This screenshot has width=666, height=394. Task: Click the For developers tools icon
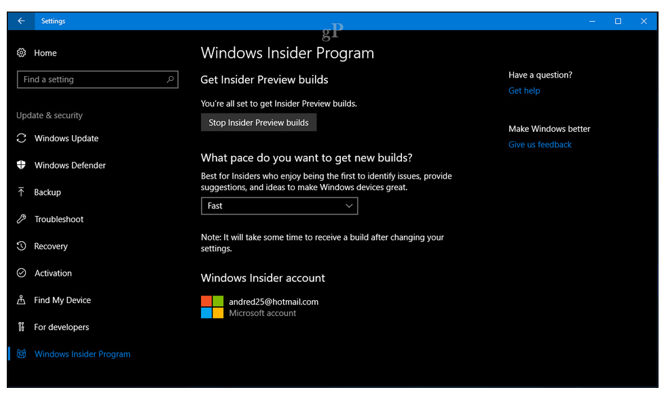pos(21,327)
